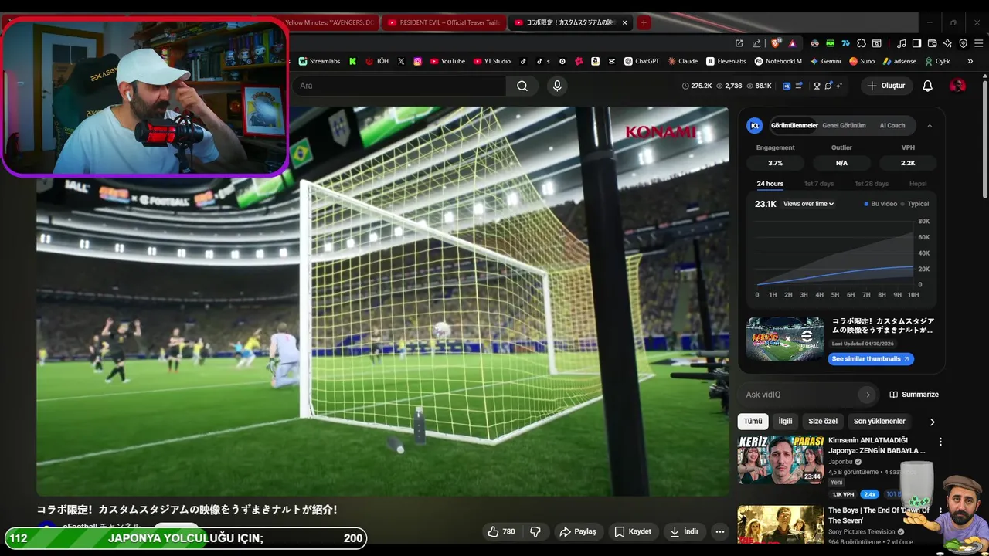The width and height of the screenshot is (989, 556).
Task: Open Elevenlabs bookmark
Action: click(x=726, y=61)
